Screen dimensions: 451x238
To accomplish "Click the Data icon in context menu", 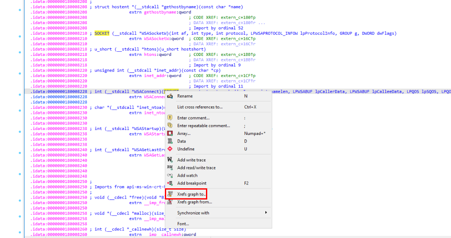I will click(170, 141).
